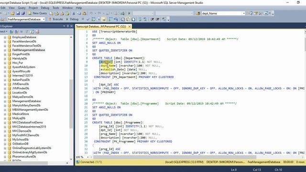Open the Help menu
The width and height of the screenshot is (306, 172).
point(78,8)
